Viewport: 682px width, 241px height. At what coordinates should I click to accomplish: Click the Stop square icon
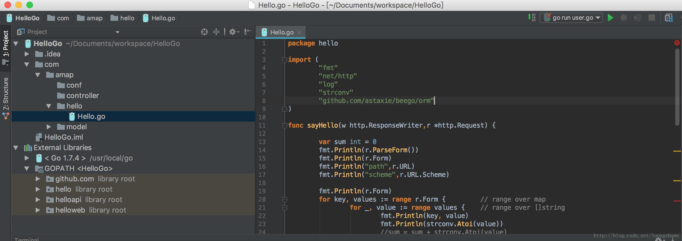click(x=651, y=18)
